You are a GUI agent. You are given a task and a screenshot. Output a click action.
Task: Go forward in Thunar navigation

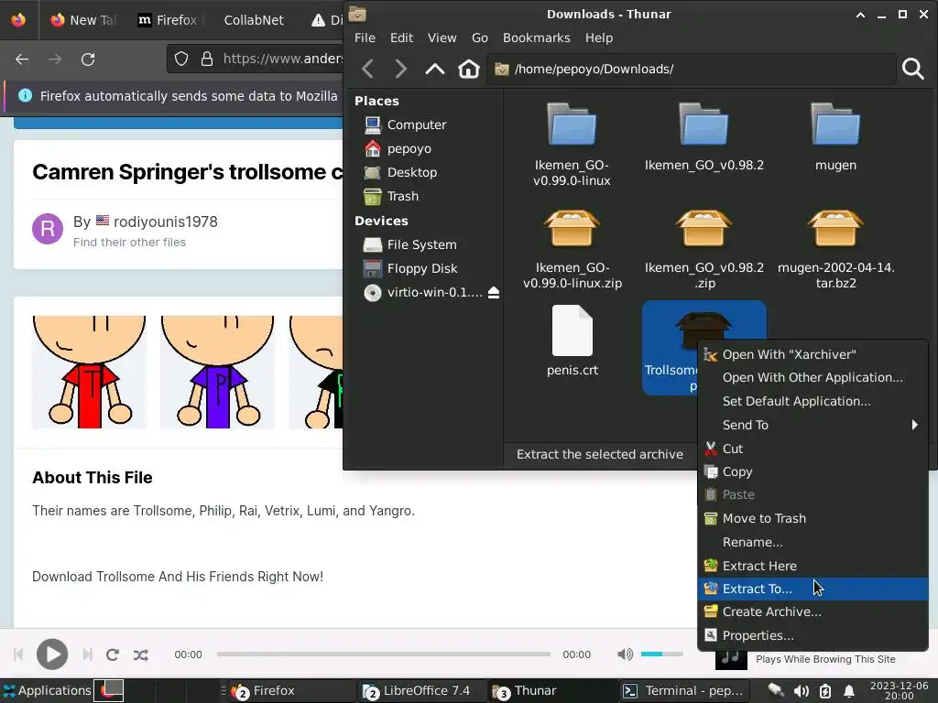click(x=400, y=69)
